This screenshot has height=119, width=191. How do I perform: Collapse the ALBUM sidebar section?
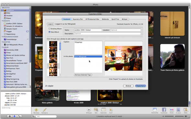tap(2, 47)
